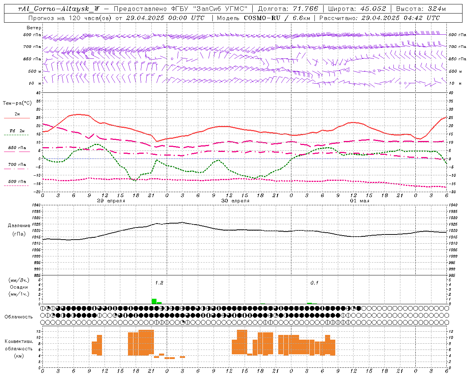Click the 1040 tick on left pressure axis
Image resolution: width=468 pixels, height=374 pixels.
[x=37, y=205]
